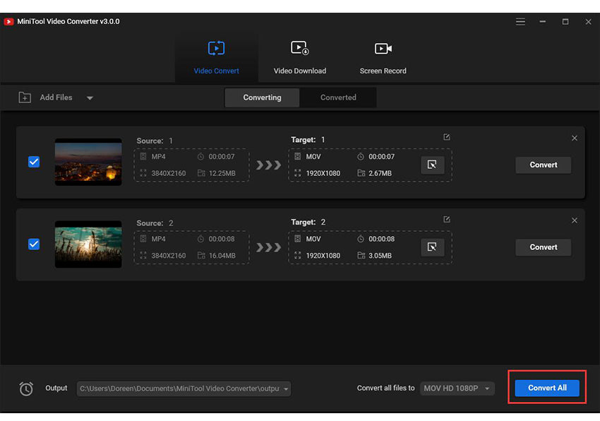Open the hamburger menu in title bar
The height and width of the screenshot is (421, 600).
coord(520,22)
